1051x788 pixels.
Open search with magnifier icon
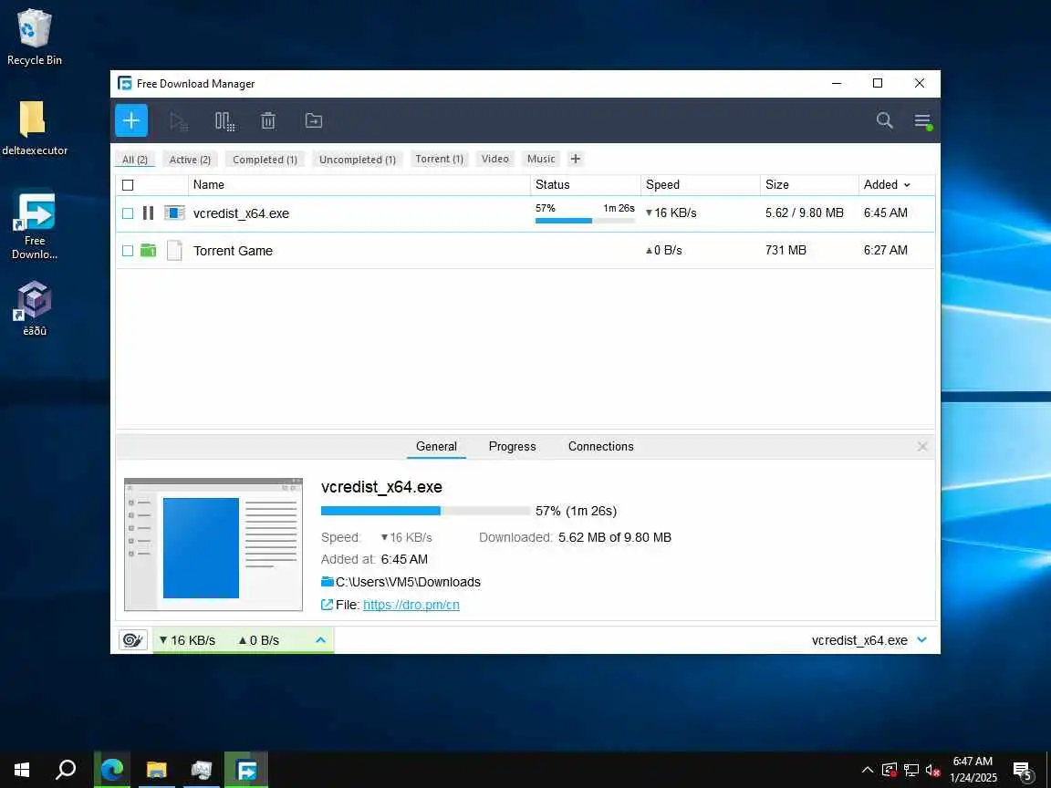885,120
